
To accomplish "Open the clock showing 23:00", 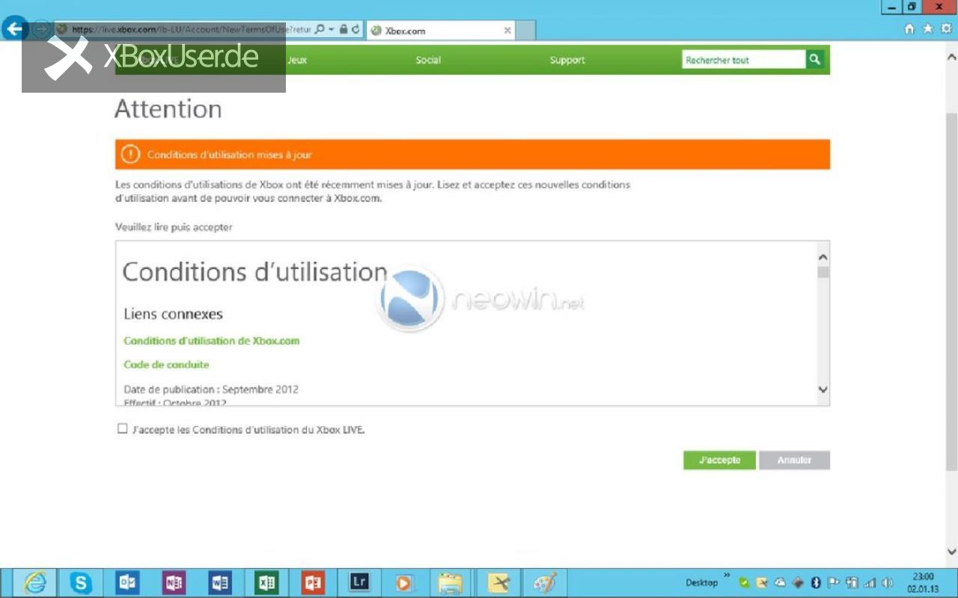I will pos(922,582).
